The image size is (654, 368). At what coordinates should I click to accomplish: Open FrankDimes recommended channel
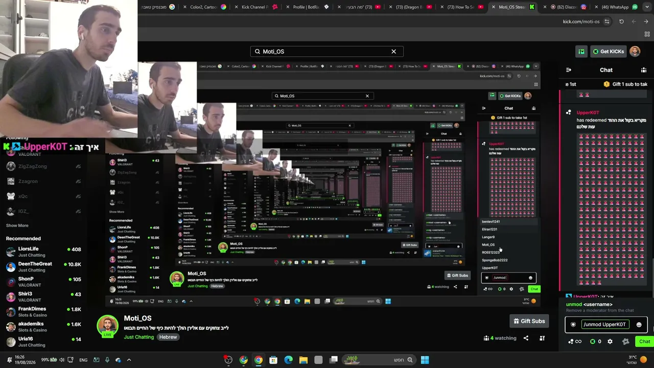click(x=43, y=311)
